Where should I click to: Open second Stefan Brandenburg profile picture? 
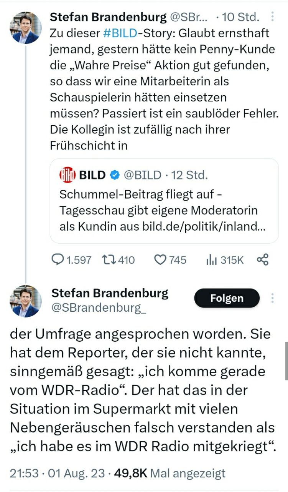26,301
